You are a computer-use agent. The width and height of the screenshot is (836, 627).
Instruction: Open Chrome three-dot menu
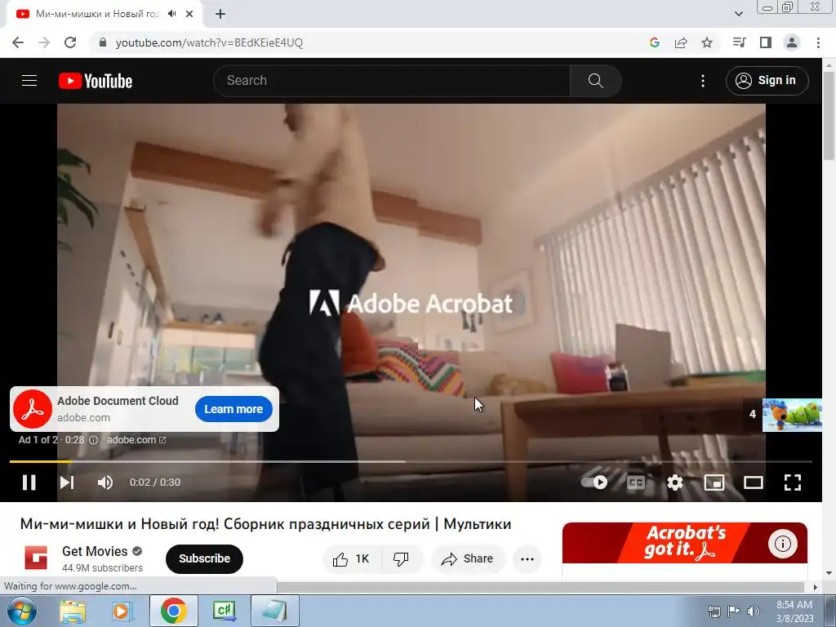point(818,42)
